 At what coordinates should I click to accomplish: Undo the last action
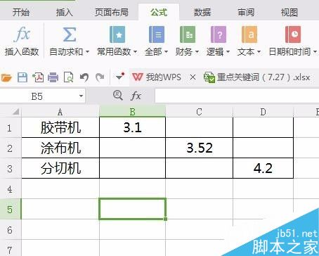pyautogui.click(x=84, y=77)
